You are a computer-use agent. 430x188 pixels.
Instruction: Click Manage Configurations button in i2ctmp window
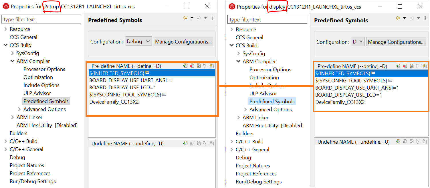click(x=183, y=41)
